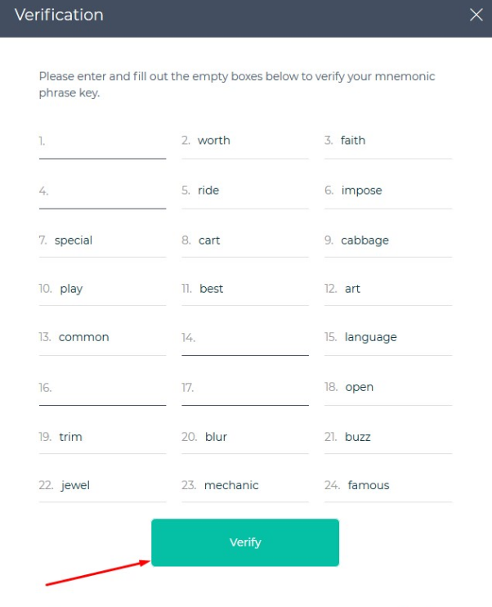This screenshot has width=492, height=607.
Task: Select field 11 containing best
Action: pyautogui.click(x=245, y=289)
